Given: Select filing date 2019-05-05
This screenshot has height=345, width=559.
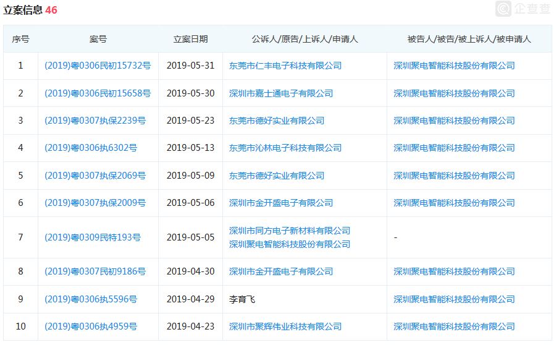Looking at the screenshot, I should pyautogui.click(x=190, y=237).
